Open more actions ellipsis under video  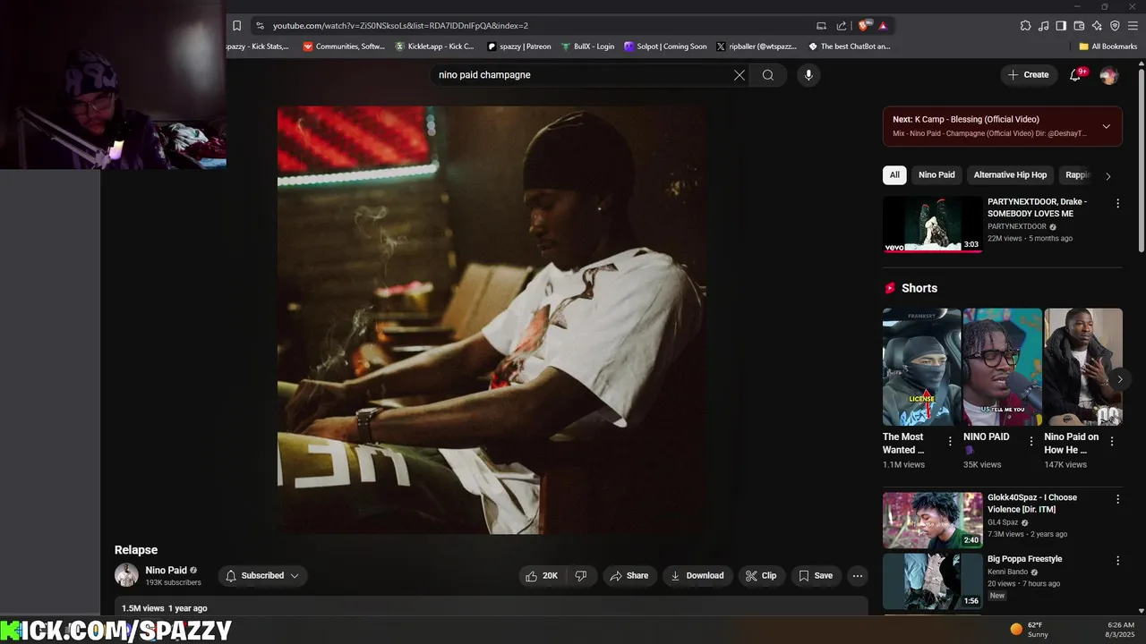(858, 576)
